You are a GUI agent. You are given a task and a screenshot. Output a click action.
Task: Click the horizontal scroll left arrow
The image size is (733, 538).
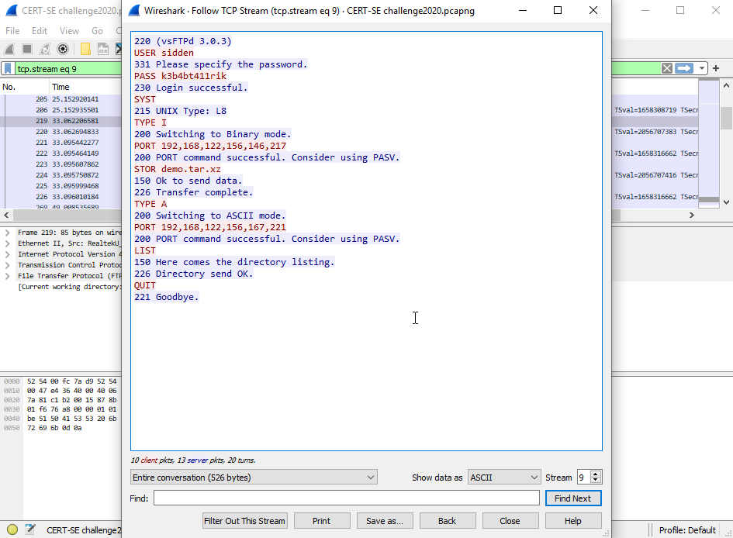coord(6,215)
